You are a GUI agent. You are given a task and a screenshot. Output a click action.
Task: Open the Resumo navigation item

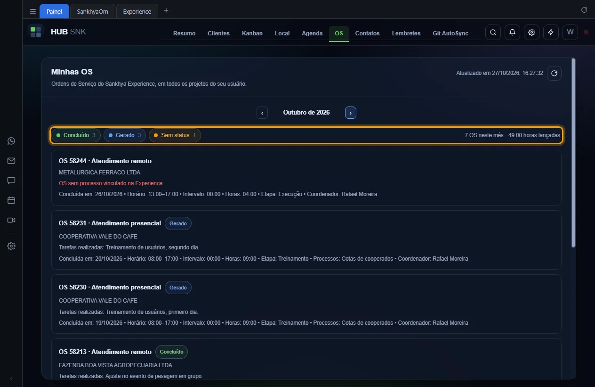pyautogui.click(x=184, y=33)
